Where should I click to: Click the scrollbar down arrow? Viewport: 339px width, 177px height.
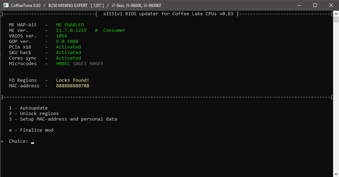pyautogui.click(x=336, y=174)
